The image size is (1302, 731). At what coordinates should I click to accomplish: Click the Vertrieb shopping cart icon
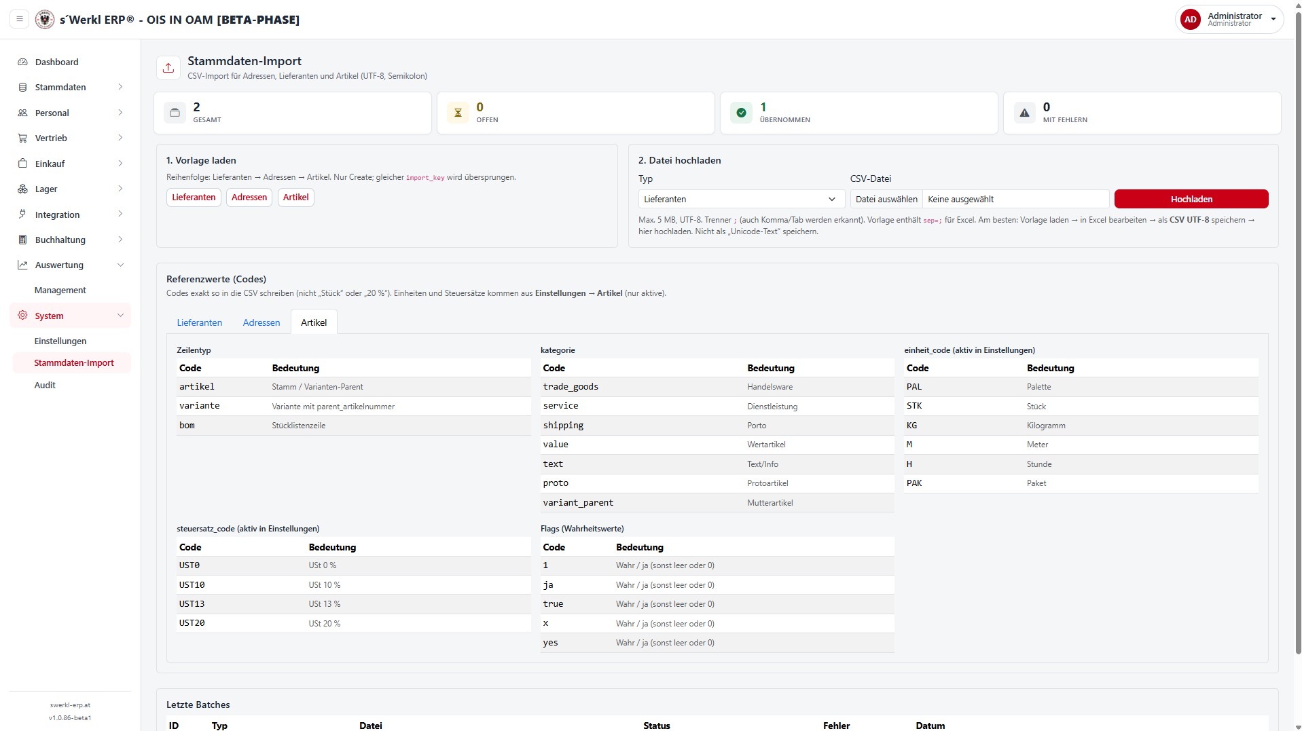(x=22, y=138)
